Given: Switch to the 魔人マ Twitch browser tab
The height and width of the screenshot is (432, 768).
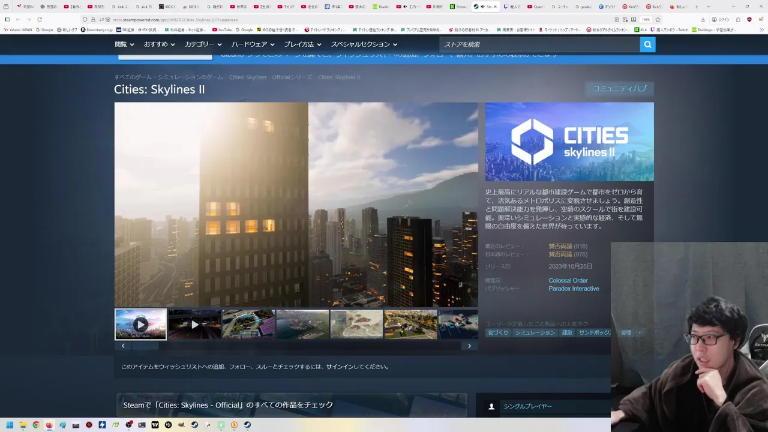Looking at the screenshot, I should (x=512, y=7).
